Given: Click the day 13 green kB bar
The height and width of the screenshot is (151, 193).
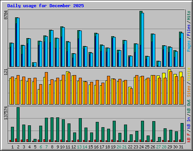Looking at the screenshot, I should [80, 130].
